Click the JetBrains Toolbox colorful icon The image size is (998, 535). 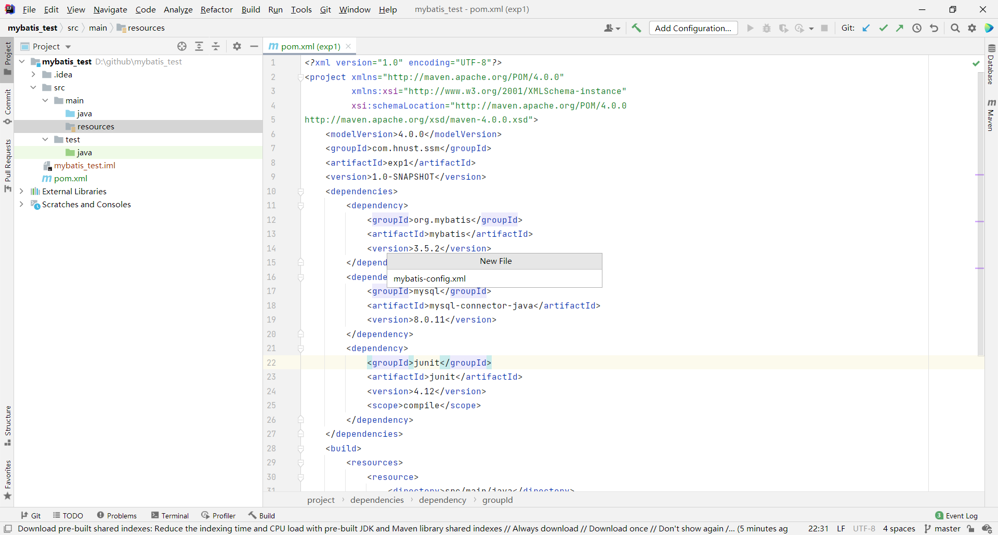(x=989, y=28)
